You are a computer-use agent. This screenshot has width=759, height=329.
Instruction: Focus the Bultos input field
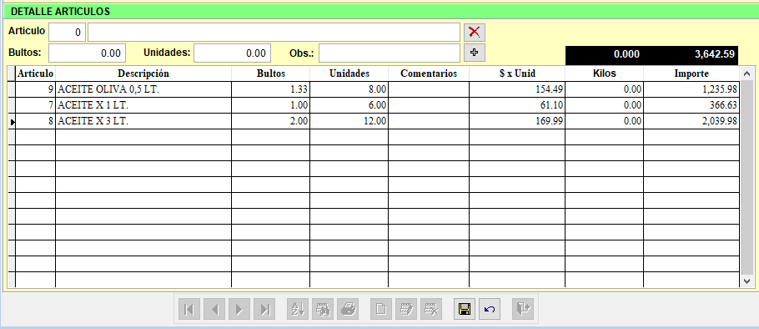click(x=87, y=53)
